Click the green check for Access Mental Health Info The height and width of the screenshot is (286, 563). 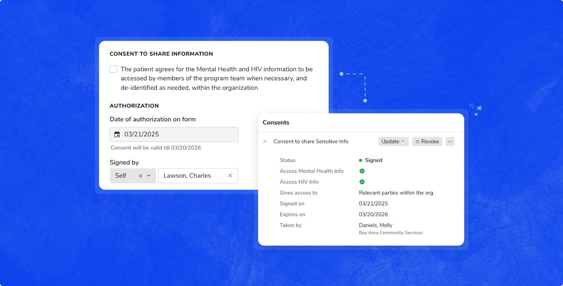362,171
